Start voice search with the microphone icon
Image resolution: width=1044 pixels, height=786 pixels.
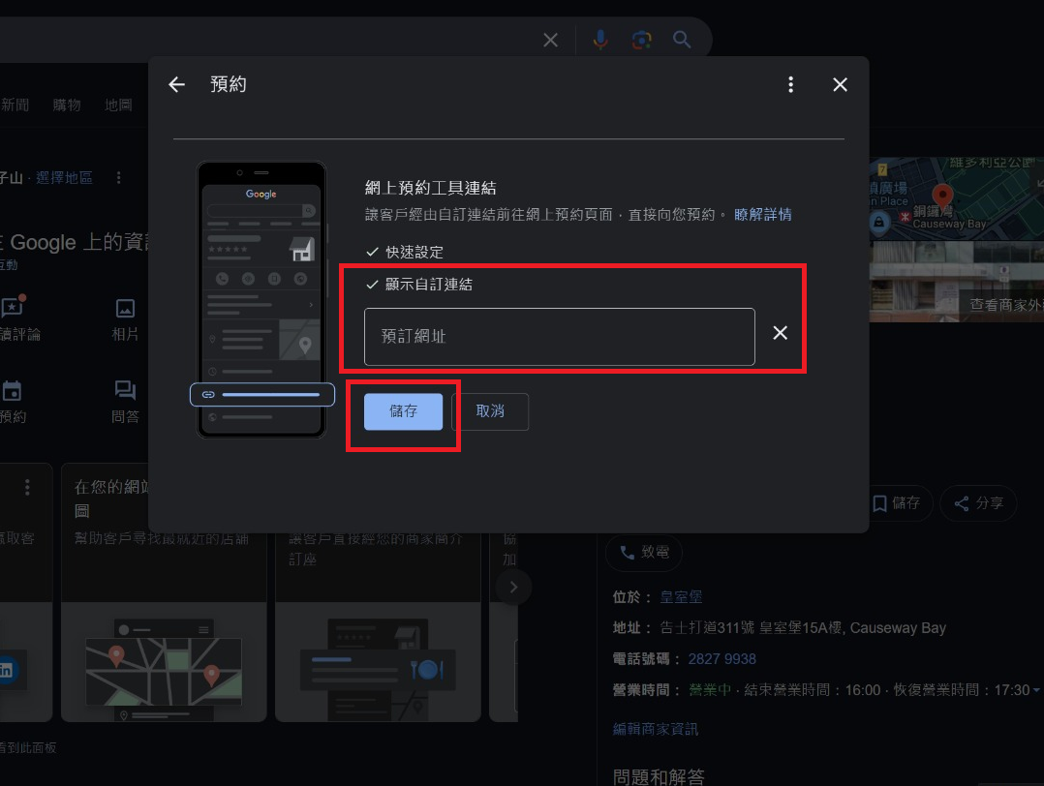pos(599,40)
